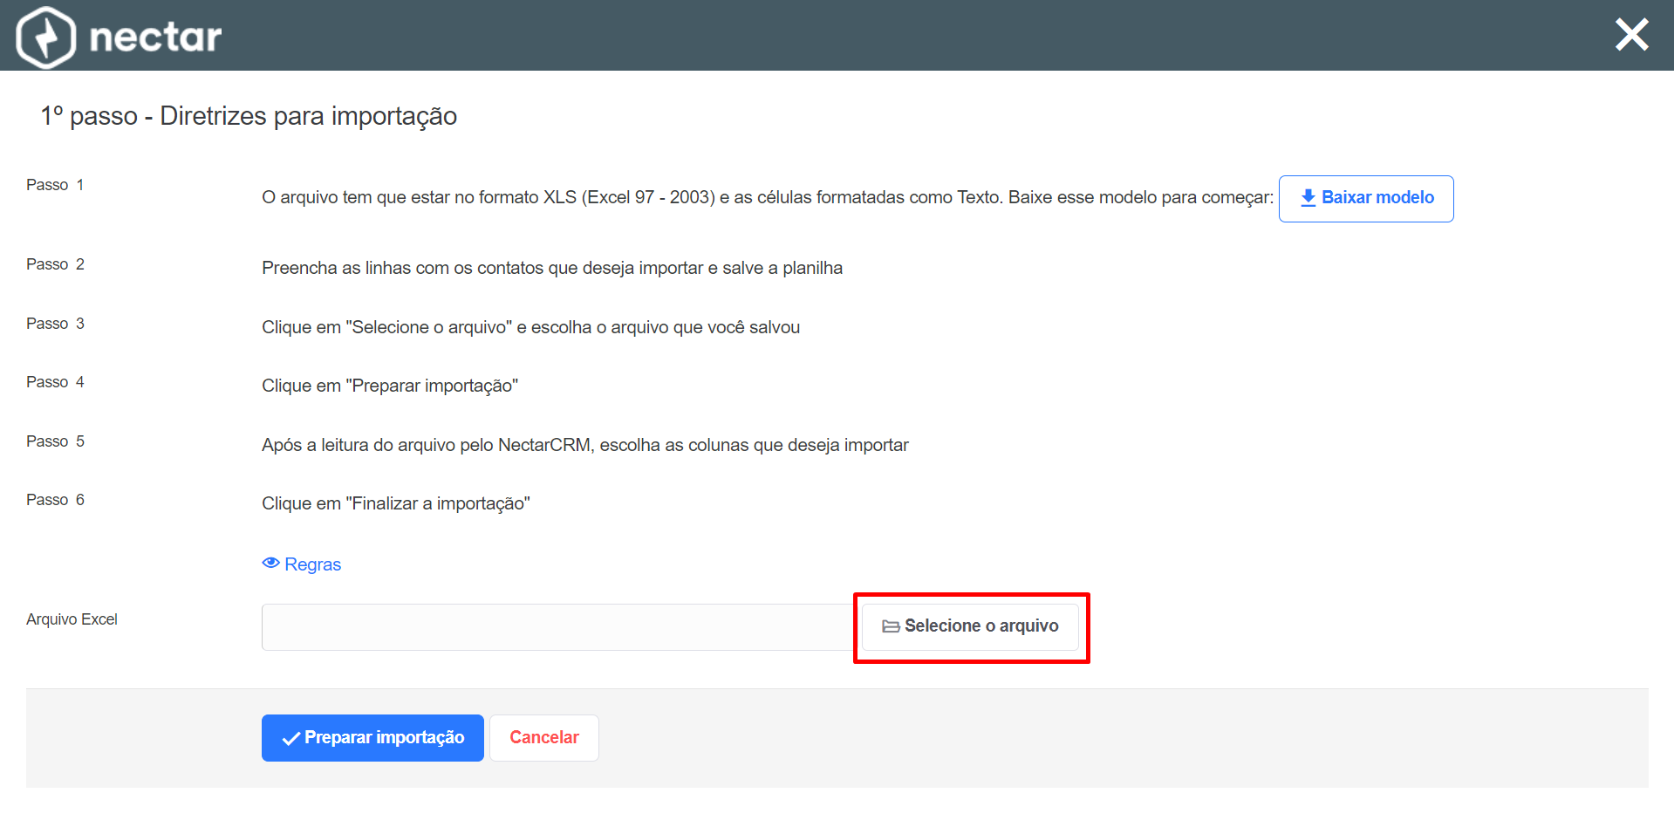Choose a file with Selecione o arquivo
The width and height of the screenshot is (1674, 834).
(x=970, y=626)
